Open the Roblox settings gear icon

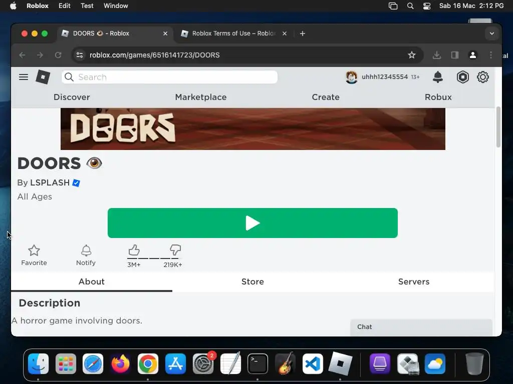coord(483,77)
